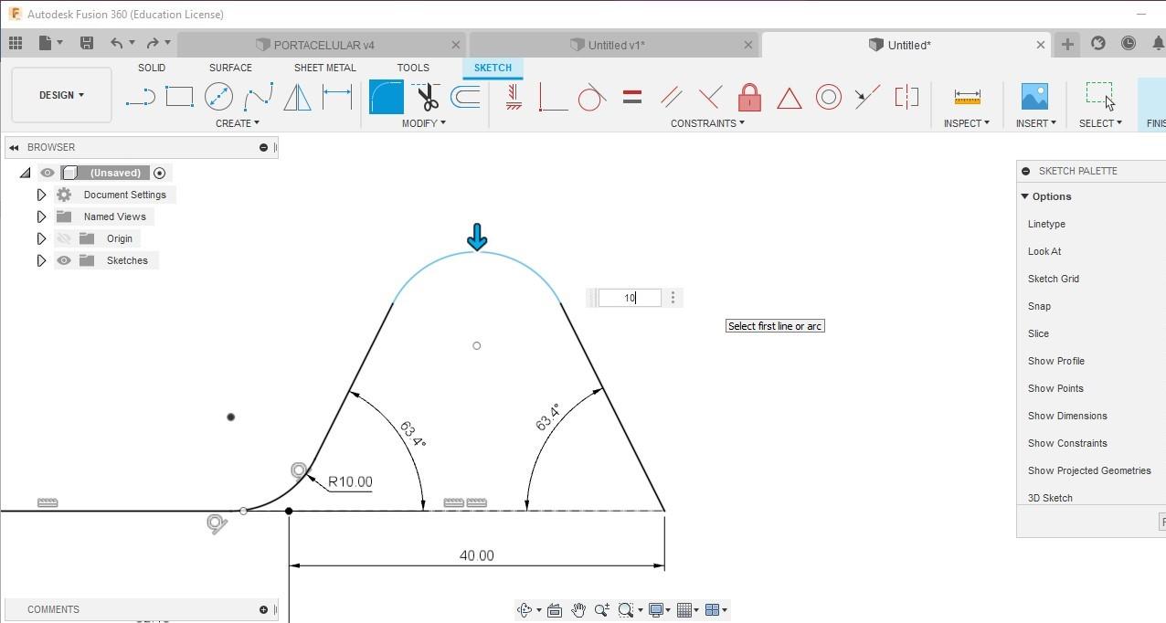Open the INSPECT dropdown menu
This screenshot has width=1166, height=623.
pos(966,123)
